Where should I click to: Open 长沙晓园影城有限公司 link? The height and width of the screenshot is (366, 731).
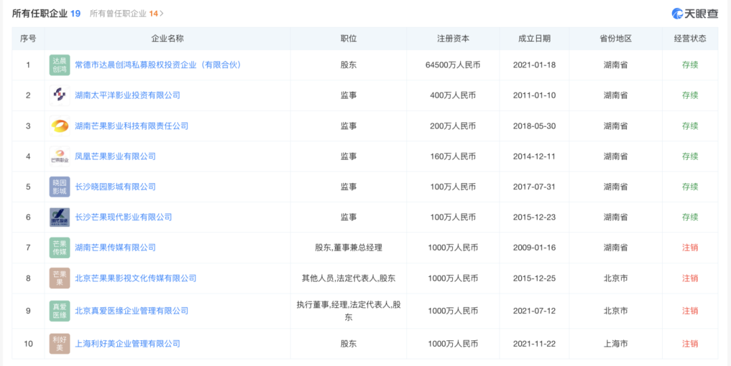(115, 187)
